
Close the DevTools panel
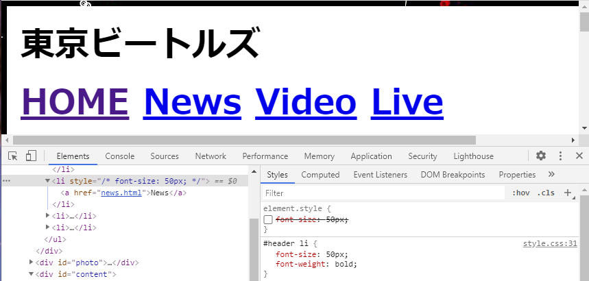coord(579,156)
